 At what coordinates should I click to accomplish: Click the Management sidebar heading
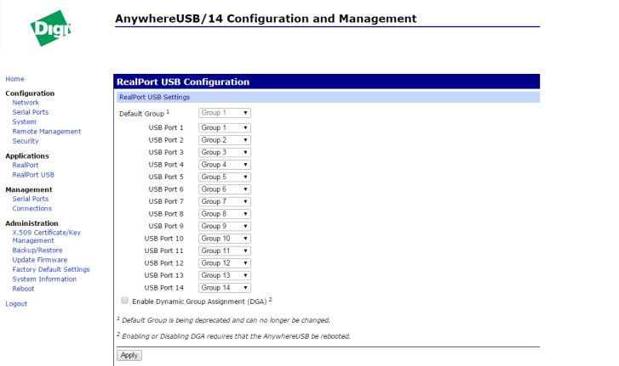pos(28,189)
